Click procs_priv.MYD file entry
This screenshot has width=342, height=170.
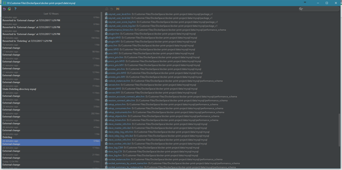(x=116, y=61)
